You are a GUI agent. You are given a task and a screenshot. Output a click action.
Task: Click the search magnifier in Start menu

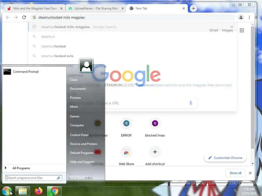[59, 178]
